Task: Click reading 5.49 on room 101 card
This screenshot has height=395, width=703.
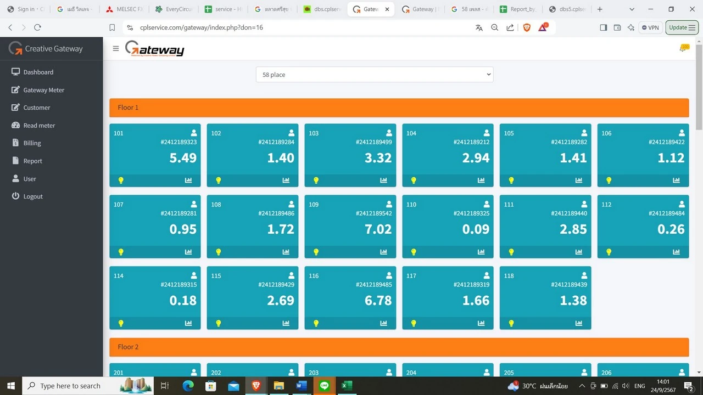Action: pyautogui.click(x=183, y=158)
